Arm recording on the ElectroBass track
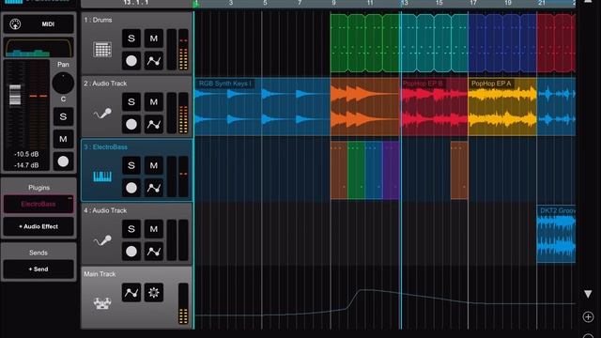Image resolution: width=601 pixels, height=338 pixels. 131,188
